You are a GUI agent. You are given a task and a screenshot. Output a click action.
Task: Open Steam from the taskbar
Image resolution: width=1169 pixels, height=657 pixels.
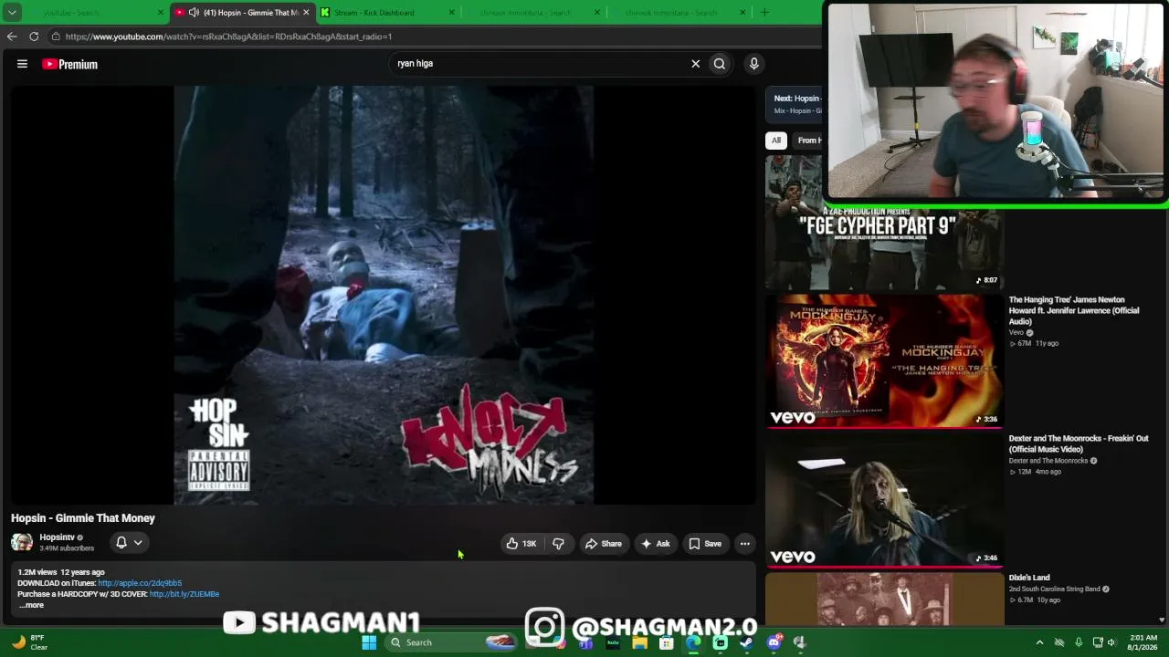(x=746, y=642)
